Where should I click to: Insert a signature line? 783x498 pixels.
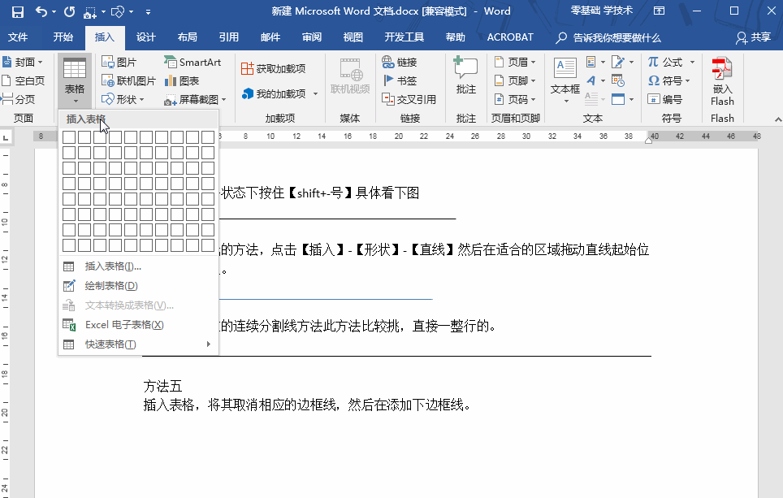618,62
